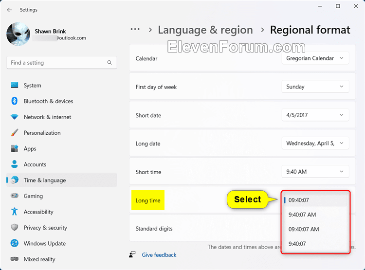Go back to Language & region breadcrumb
The height and width of the screenshot is (270, 365).
point(205,30)
